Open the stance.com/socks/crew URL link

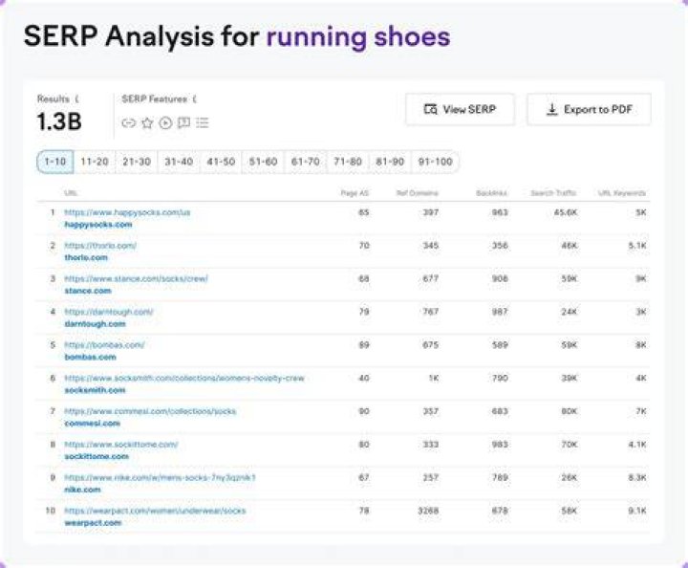(x=136, y=278)
